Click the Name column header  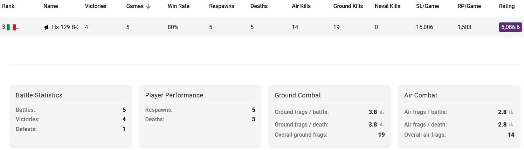pos(51,6)
